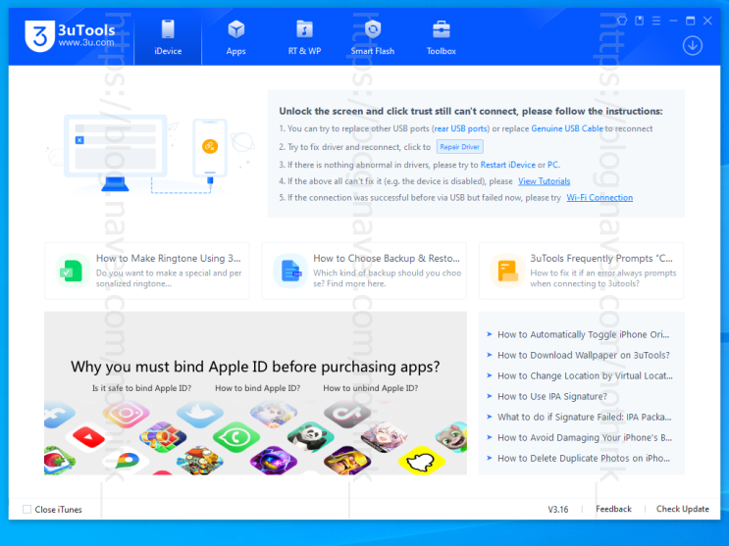Open How to Make Ringtone article card
729x546 pixels.
point(147,271)
